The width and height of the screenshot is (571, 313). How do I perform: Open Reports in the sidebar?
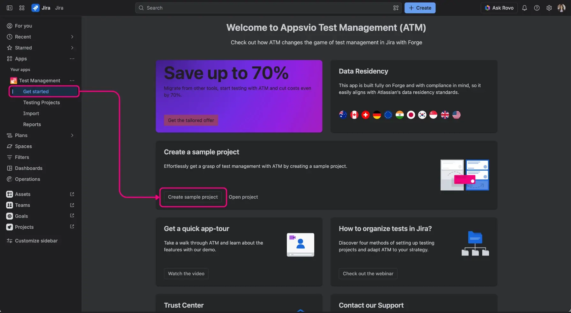pyautogui.click(x=32, y=124)
